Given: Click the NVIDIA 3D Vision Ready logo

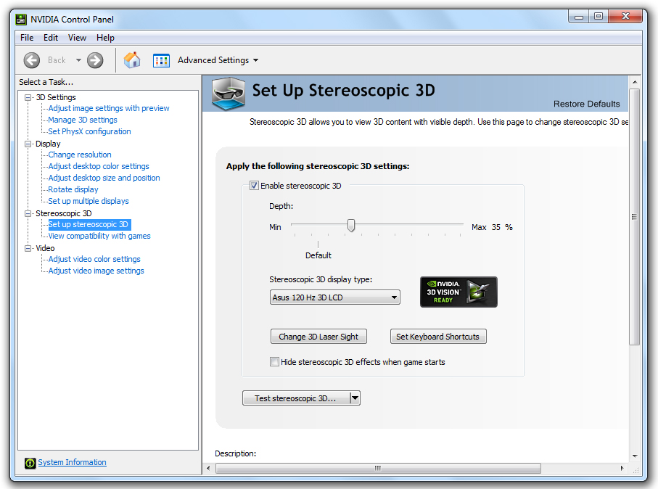Looking at the screenshot, I should pyautogui.click(x=458, y=292).
